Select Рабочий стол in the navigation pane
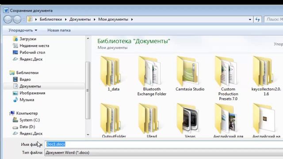The width and height of the screenshot is (283, 159). [x=29, y=52]
